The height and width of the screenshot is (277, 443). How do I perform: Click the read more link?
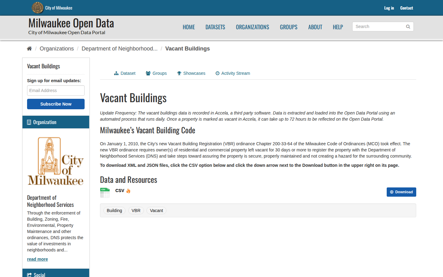coord(38,259)
